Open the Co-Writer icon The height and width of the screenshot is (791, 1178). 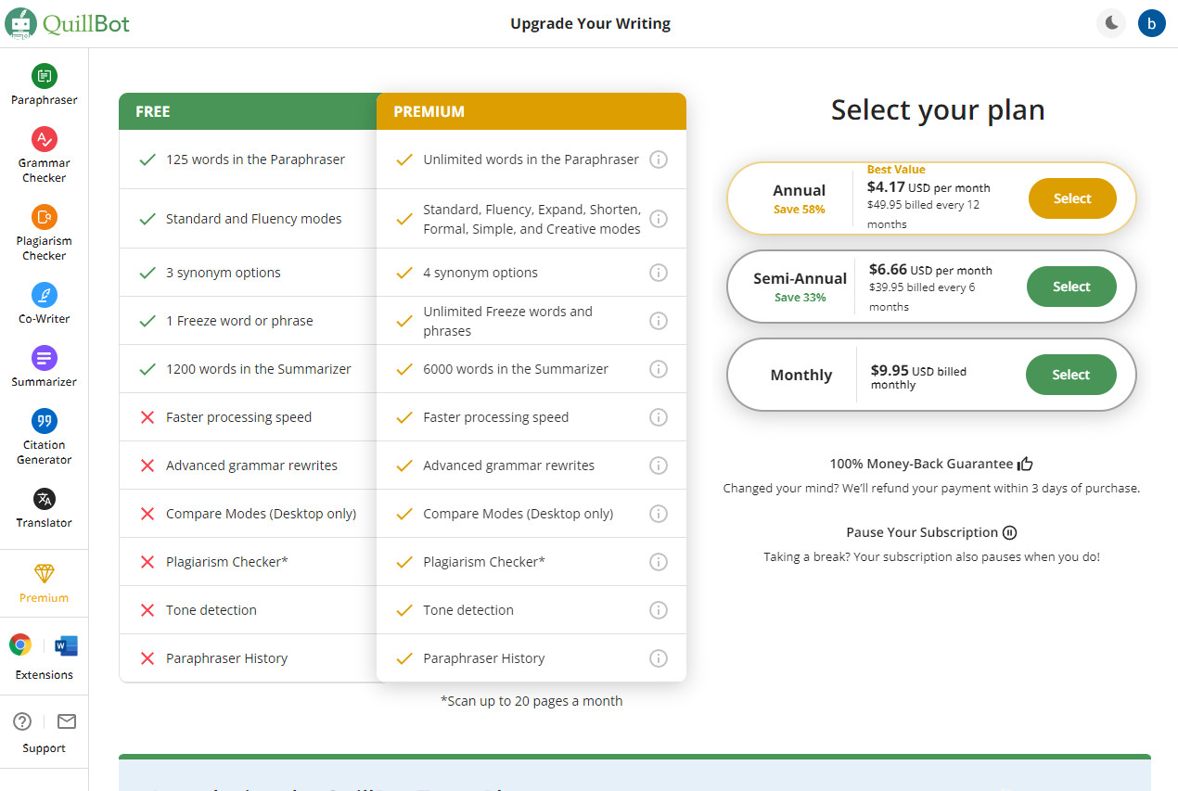[x=44, y=295]
